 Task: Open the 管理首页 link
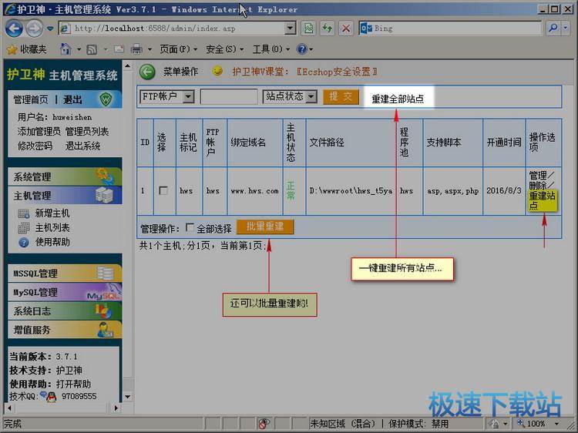tap(31, 99)
